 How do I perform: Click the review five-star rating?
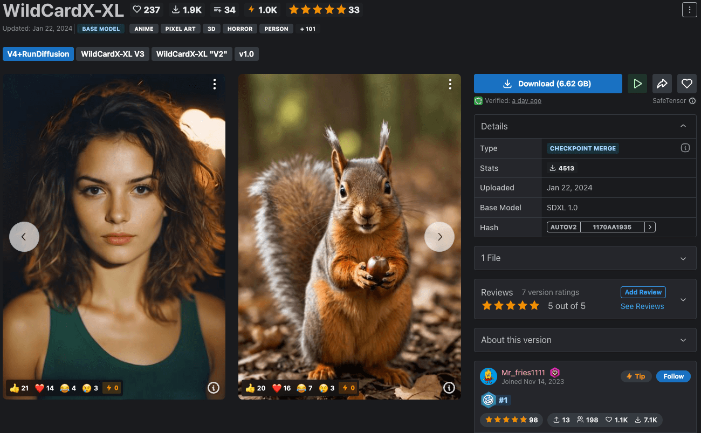[x=511, y=306]
